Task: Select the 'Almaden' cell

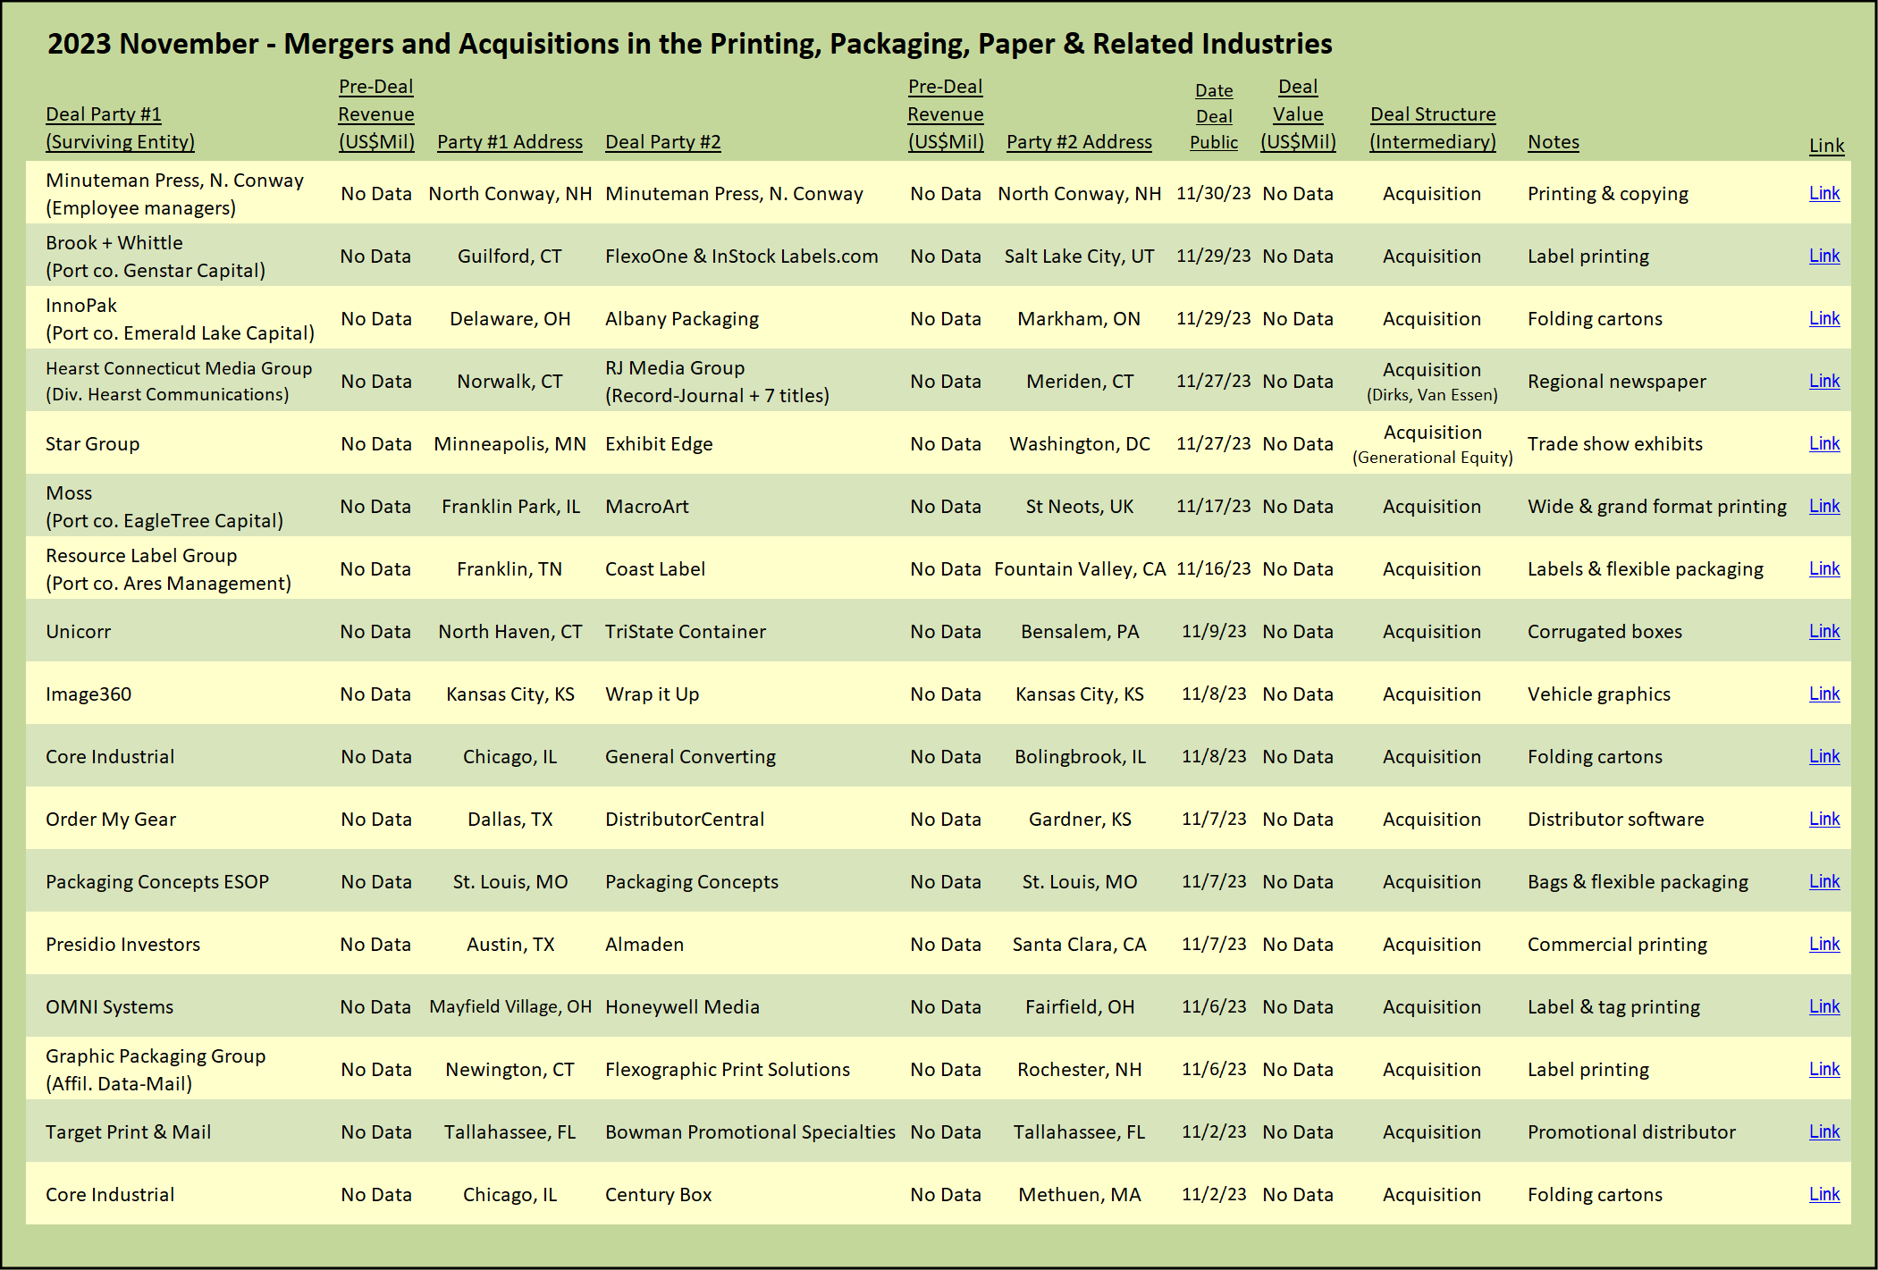Action: click(644, 945)
